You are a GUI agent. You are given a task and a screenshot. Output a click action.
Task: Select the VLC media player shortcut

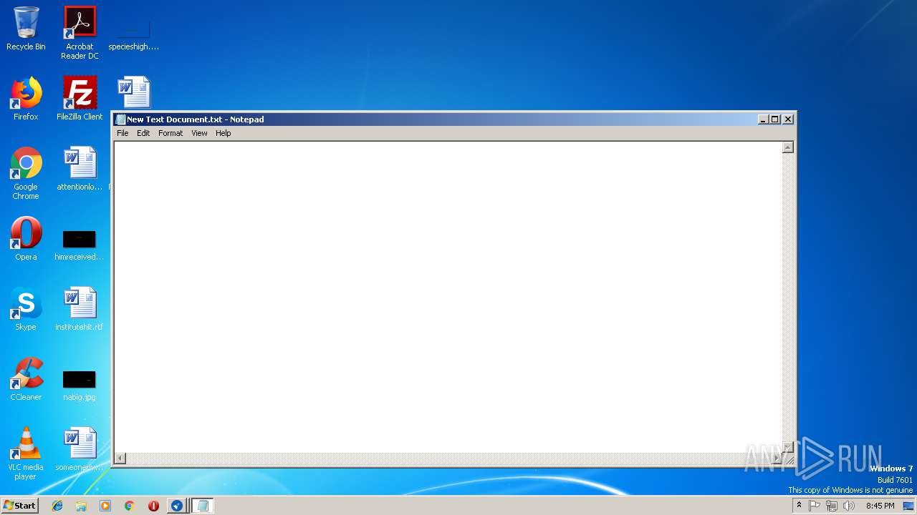[x=26, y=453]
